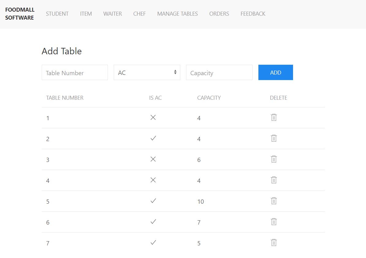The image size is (366, 258).
Task: Click capacity value 6 in table 3 row
Action: [199, 160]
